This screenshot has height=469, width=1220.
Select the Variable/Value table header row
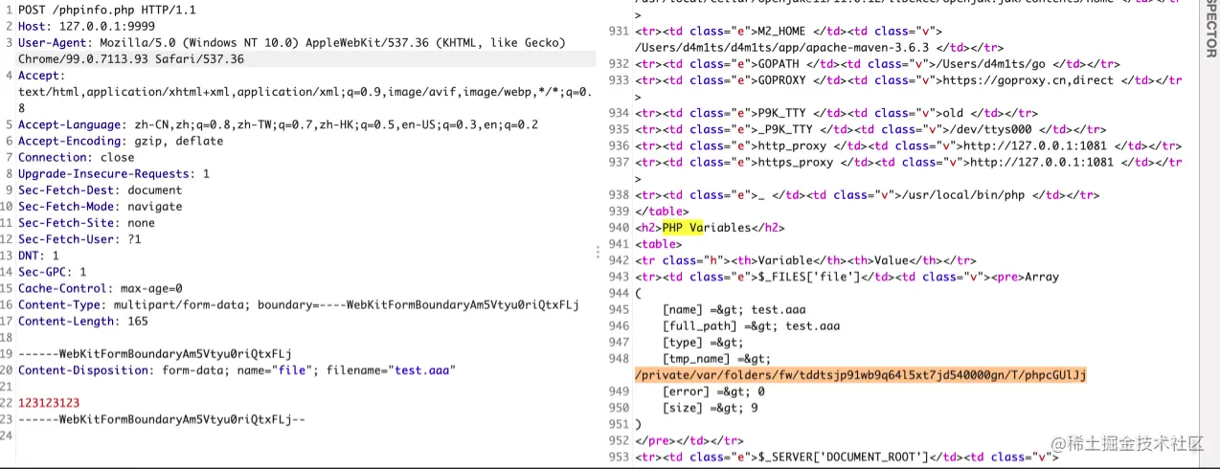[805, 260]
